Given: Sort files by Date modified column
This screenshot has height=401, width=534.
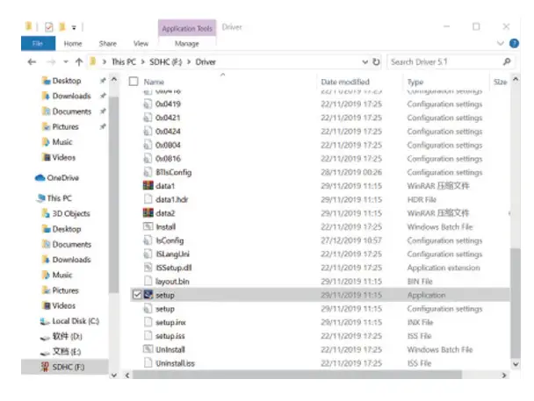Looking at the screenshot, I should tap(345, 82).
